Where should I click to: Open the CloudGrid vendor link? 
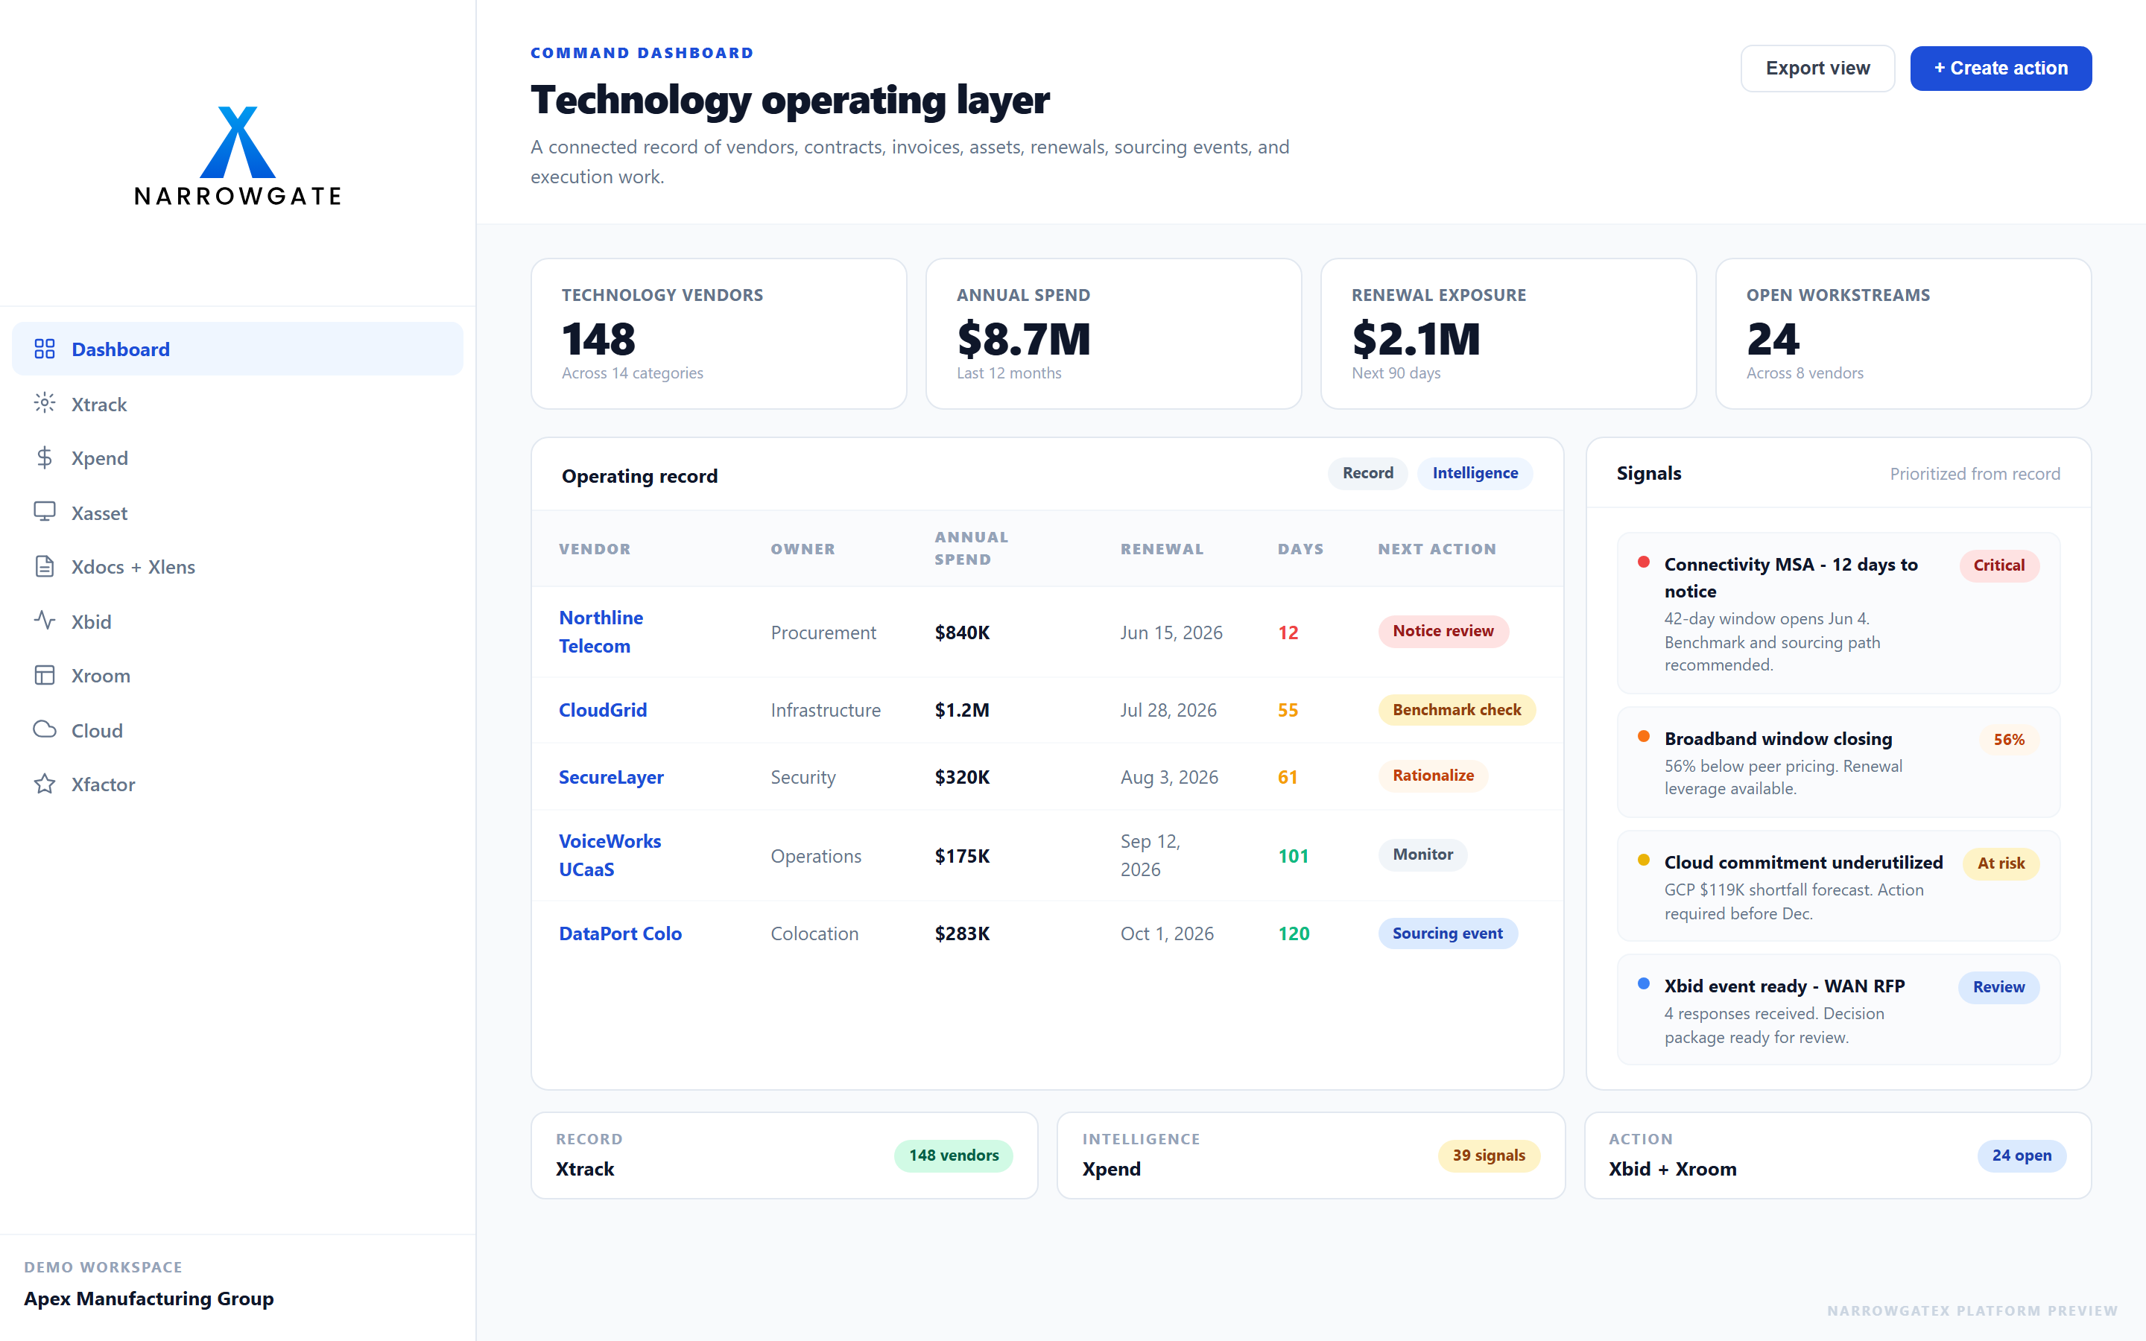pos(603,709)
